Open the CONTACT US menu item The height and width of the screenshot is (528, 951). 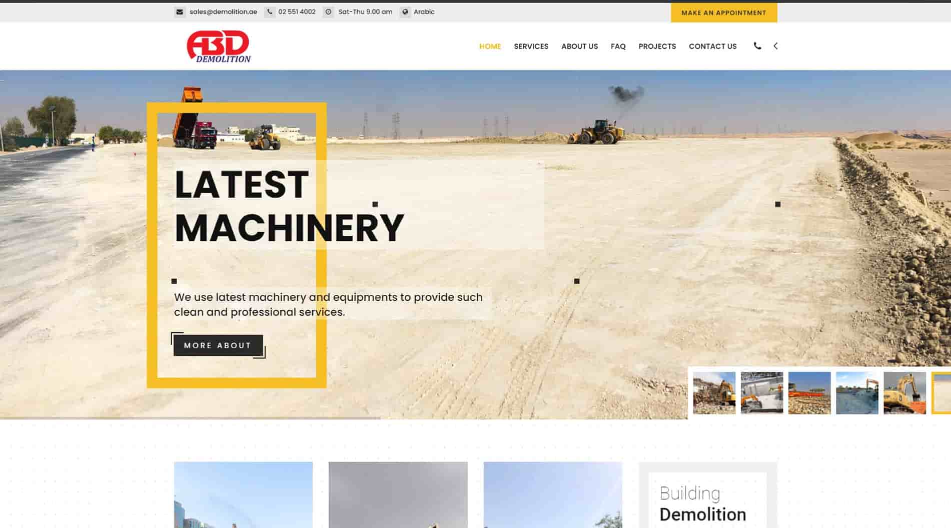click(712, 46)
